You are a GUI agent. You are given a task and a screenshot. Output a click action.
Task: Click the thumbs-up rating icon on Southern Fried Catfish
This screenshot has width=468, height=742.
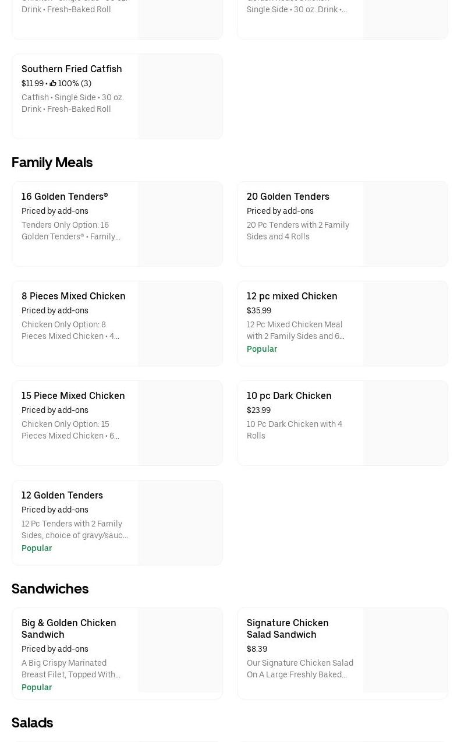coord(53,83)
